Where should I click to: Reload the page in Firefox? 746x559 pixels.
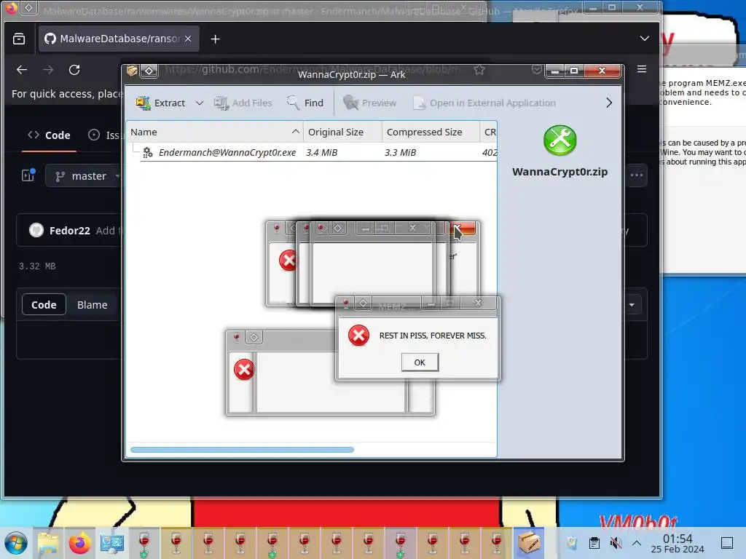tap(74, 69)
